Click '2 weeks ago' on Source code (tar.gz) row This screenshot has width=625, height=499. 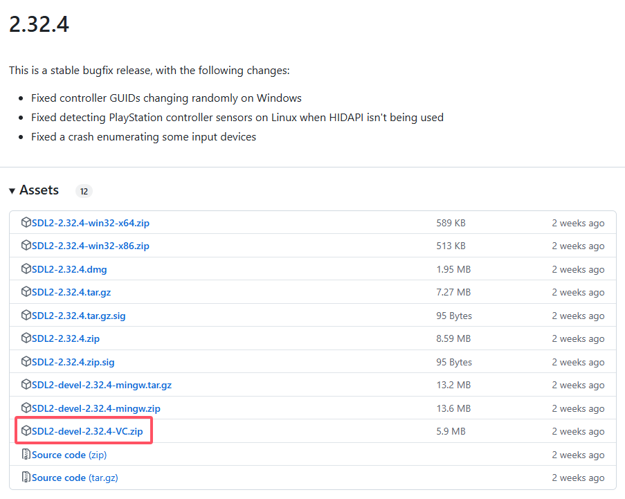[x=578, y=478]
